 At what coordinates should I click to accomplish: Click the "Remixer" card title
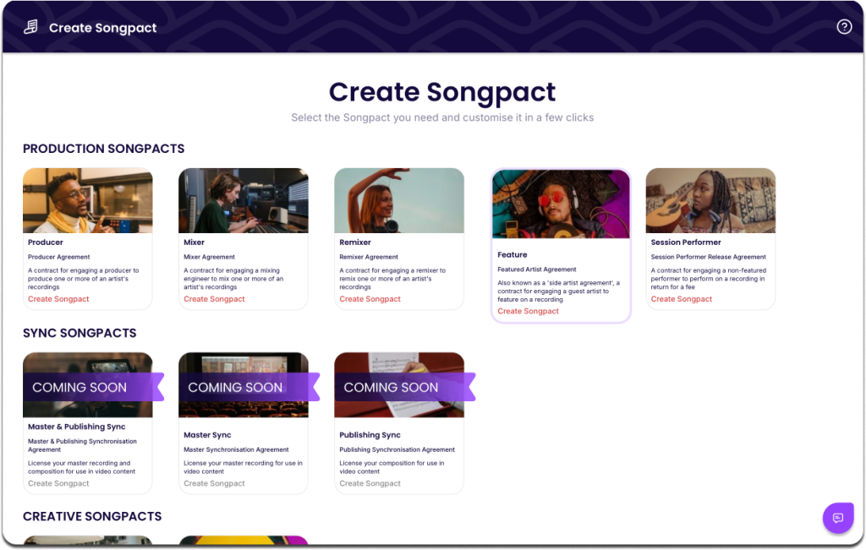[x=355, y=242]
